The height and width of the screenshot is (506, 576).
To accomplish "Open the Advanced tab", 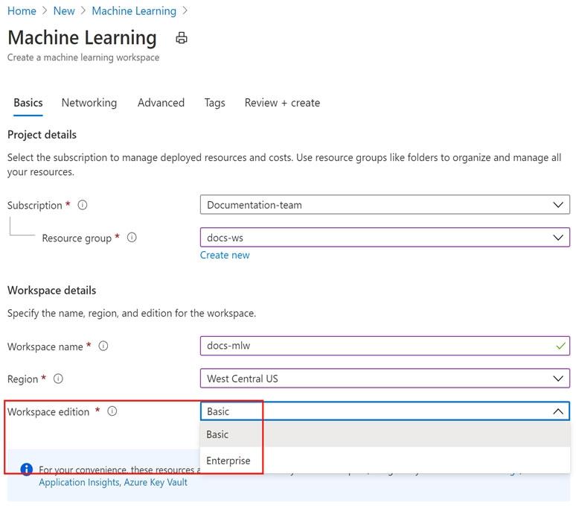I will pos(161,103).
